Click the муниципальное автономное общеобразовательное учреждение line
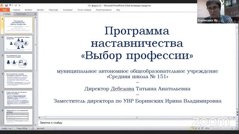239x134 pixels. (137, 71)
